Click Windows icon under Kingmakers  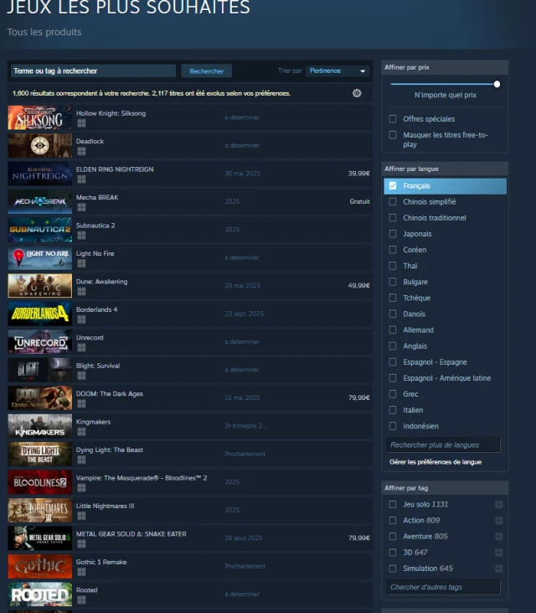pos(81,432)
